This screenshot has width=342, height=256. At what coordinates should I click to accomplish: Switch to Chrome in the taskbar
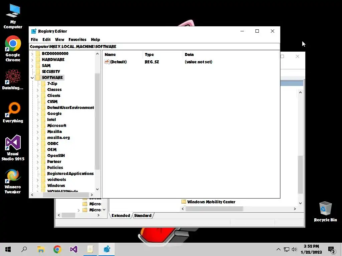[x=57, y=249]
